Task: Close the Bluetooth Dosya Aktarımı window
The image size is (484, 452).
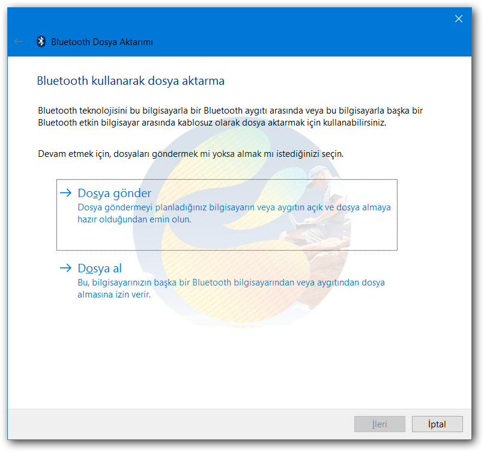Action: tap(458, 19)
